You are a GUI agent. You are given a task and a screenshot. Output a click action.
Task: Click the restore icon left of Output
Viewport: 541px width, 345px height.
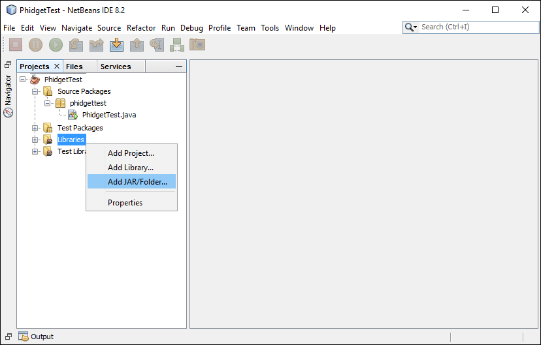(8, 337)
